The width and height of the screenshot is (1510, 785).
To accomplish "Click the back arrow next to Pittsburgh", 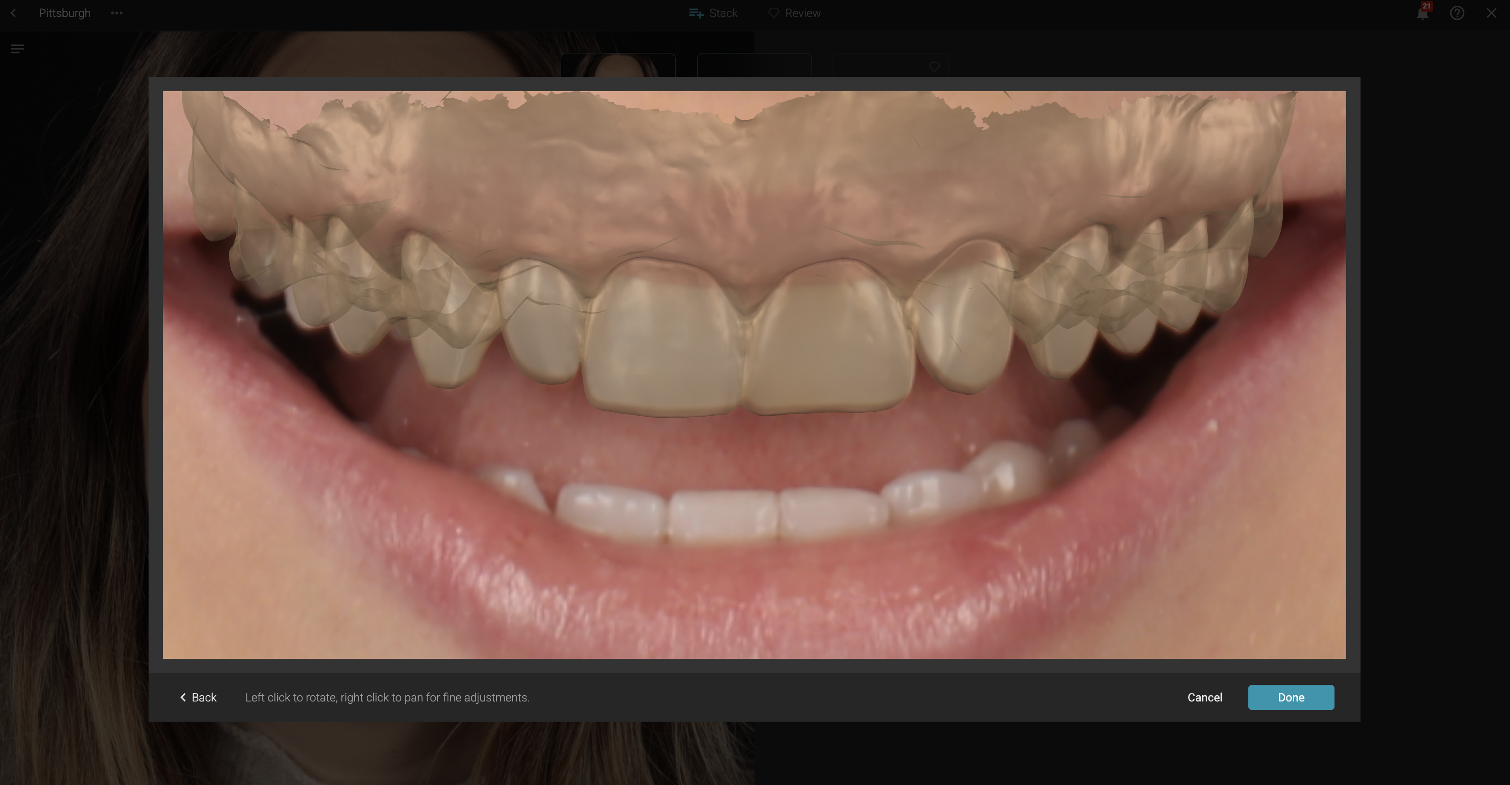I will 13,13.
